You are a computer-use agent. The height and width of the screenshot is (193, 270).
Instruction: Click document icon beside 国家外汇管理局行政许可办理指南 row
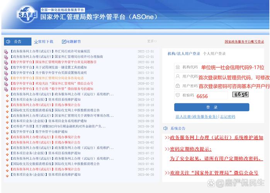click(x=6, y=57)
